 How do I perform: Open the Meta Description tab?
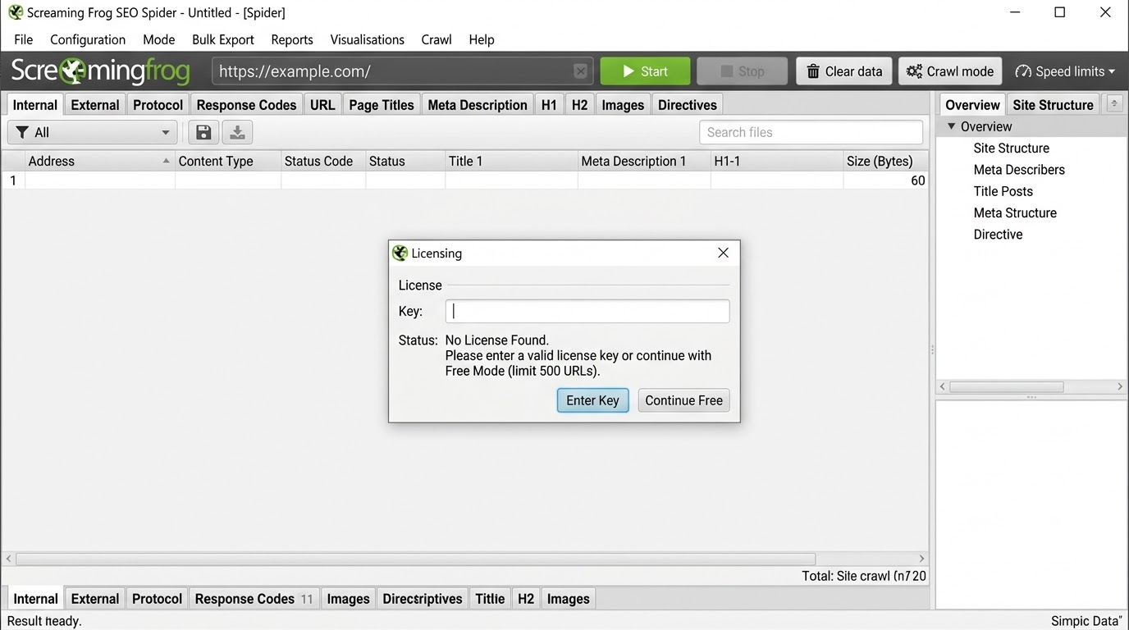point(478,104)
